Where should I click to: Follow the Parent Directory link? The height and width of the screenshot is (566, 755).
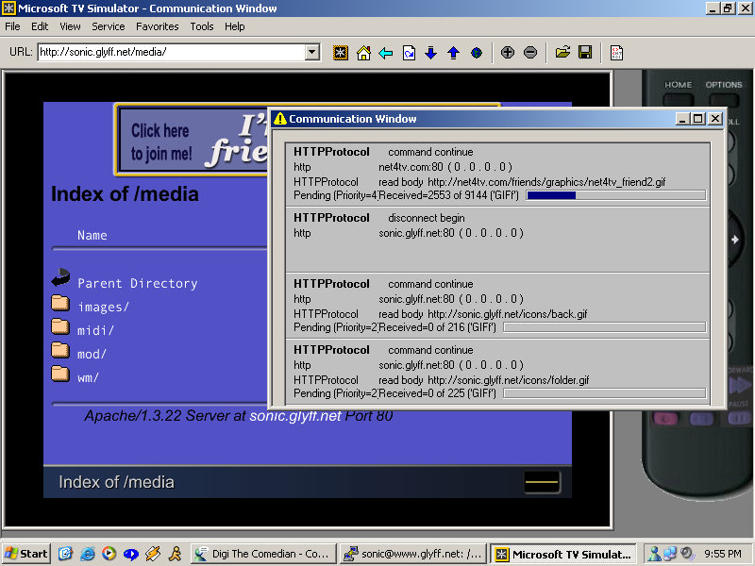pos(137,283)
